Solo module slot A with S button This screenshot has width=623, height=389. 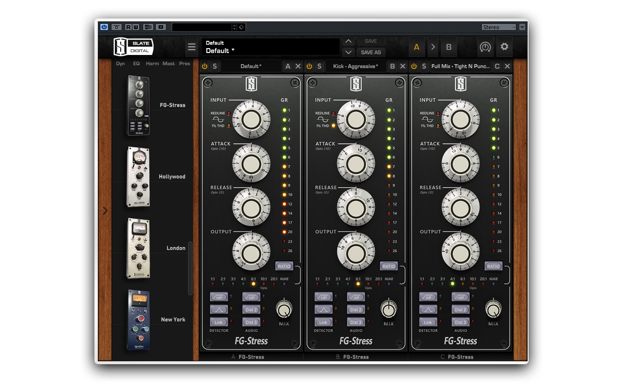coord(215,66)
